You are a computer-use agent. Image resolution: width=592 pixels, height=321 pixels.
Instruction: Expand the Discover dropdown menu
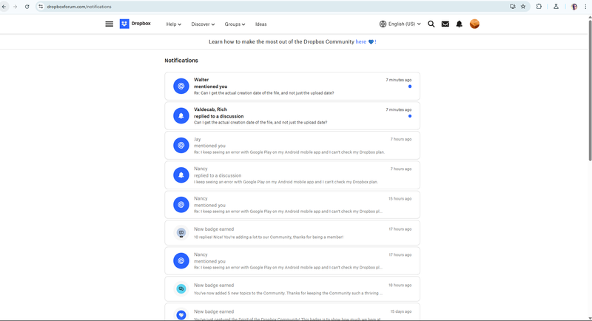coord(203,24)
